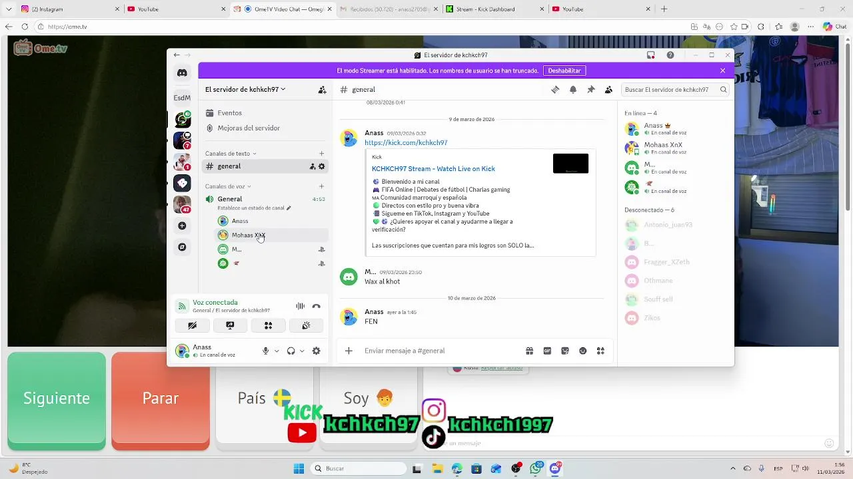Open microphone input options arrow
The image size is (853, 479).
[x=277, y=351]
